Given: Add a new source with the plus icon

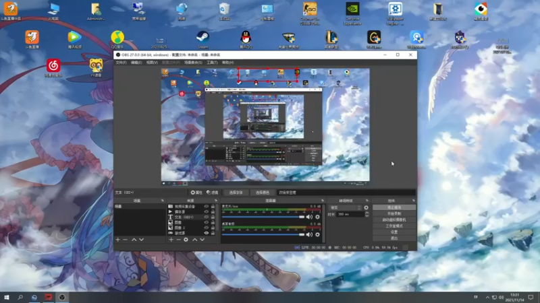Looking at the screenshot, I should [170, 240].
